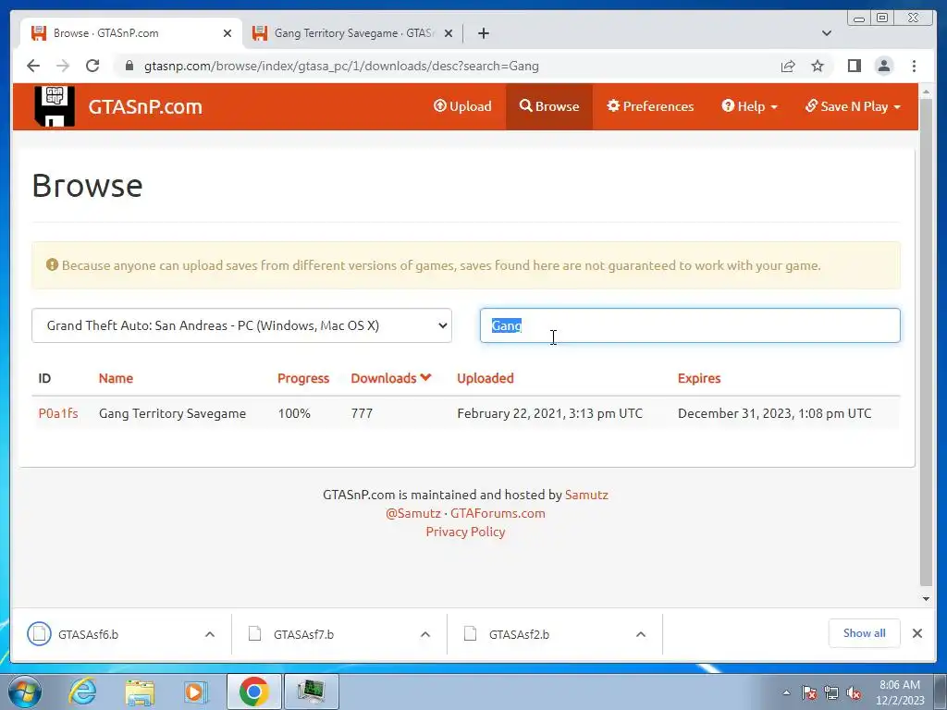The height and width of the screenshot is (710, 947).
Task: Visit the GTAForums.com link
Action: coord(498,513)
